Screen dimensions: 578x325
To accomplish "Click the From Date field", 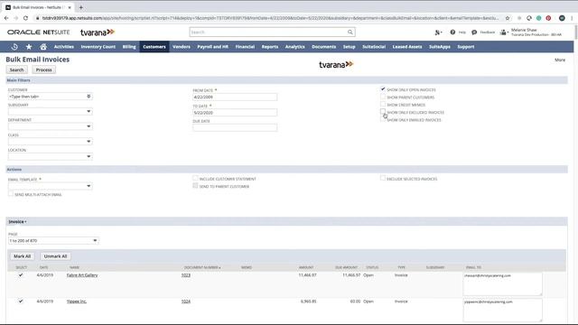I will pos(235,97).
